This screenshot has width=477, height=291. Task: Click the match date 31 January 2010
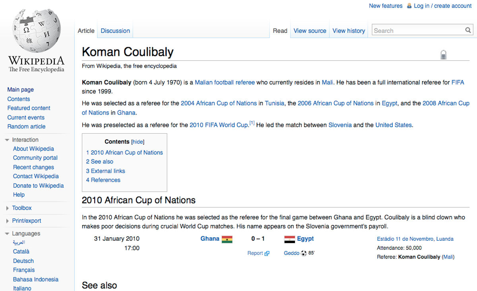point(117,239)
